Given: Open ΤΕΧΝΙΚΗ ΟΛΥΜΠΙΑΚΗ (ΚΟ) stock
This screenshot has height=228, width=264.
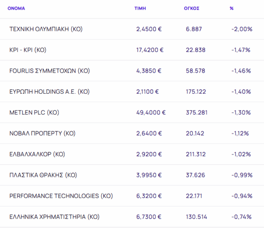Looking at the screenshot, I should tap(46, 29).
